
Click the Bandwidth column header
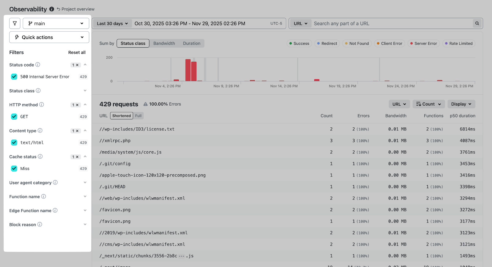point(396,116)
